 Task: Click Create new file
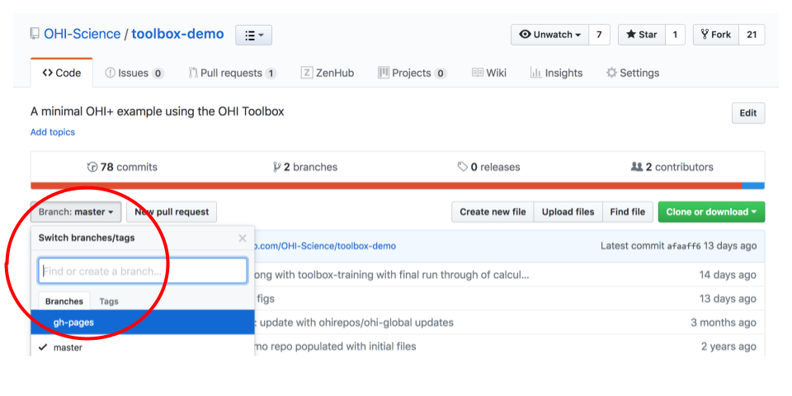493,212
